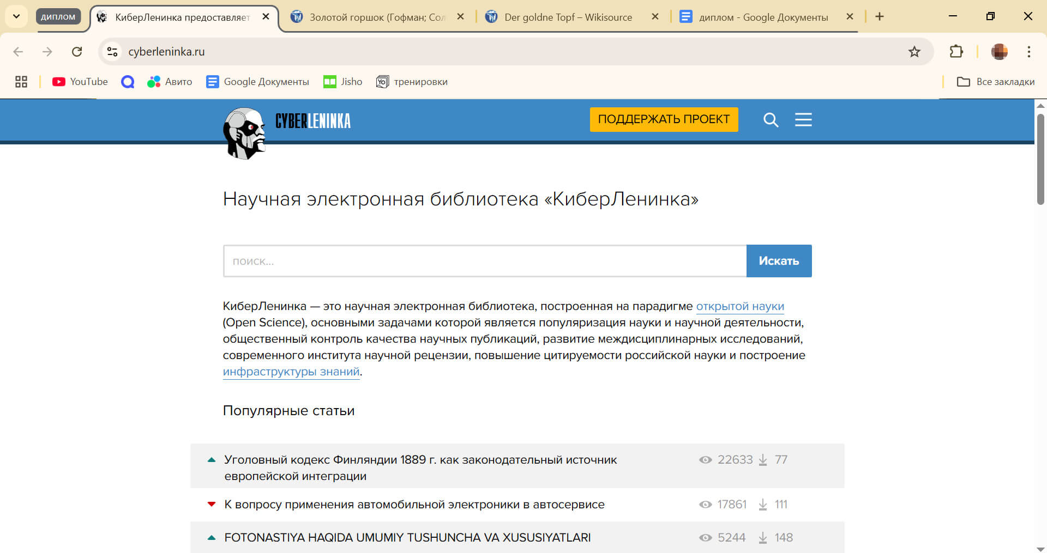Open the Google Документы bookmark

tap(257, 82)
